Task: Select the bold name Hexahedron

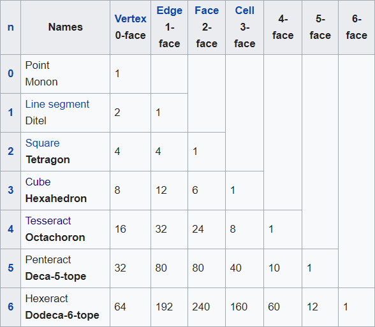Action: click(56, 199)
